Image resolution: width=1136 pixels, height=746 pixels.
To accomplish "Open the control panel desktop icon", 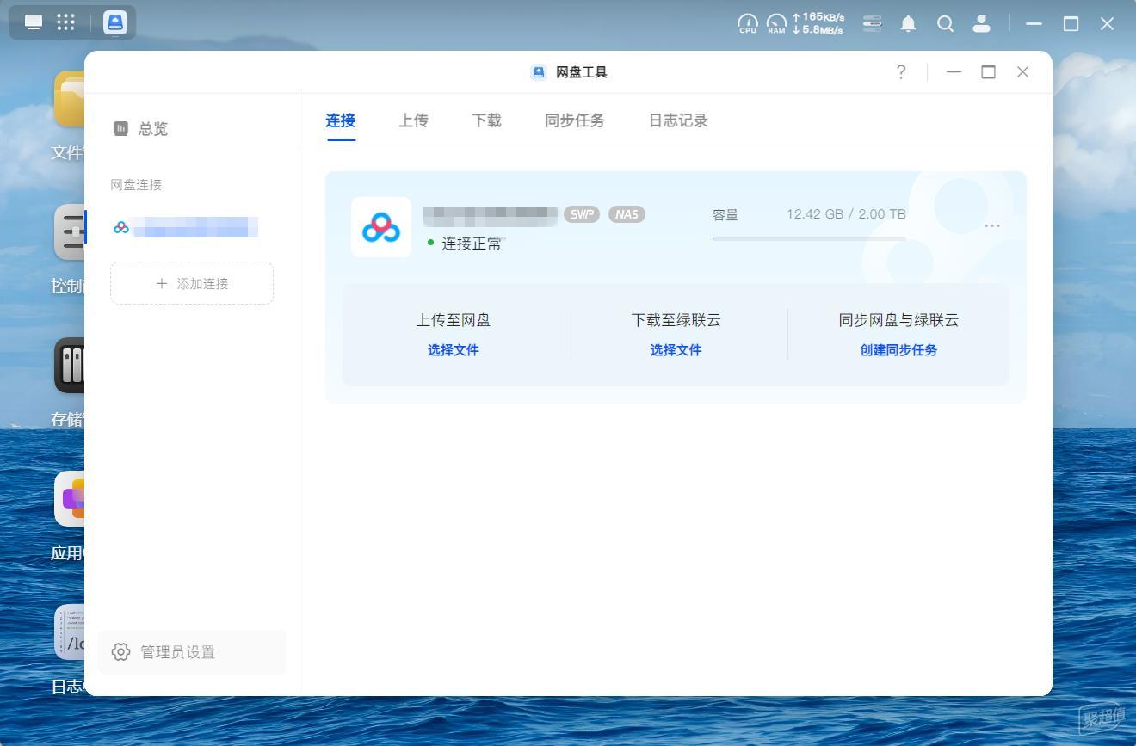I will tap(70, 232).
